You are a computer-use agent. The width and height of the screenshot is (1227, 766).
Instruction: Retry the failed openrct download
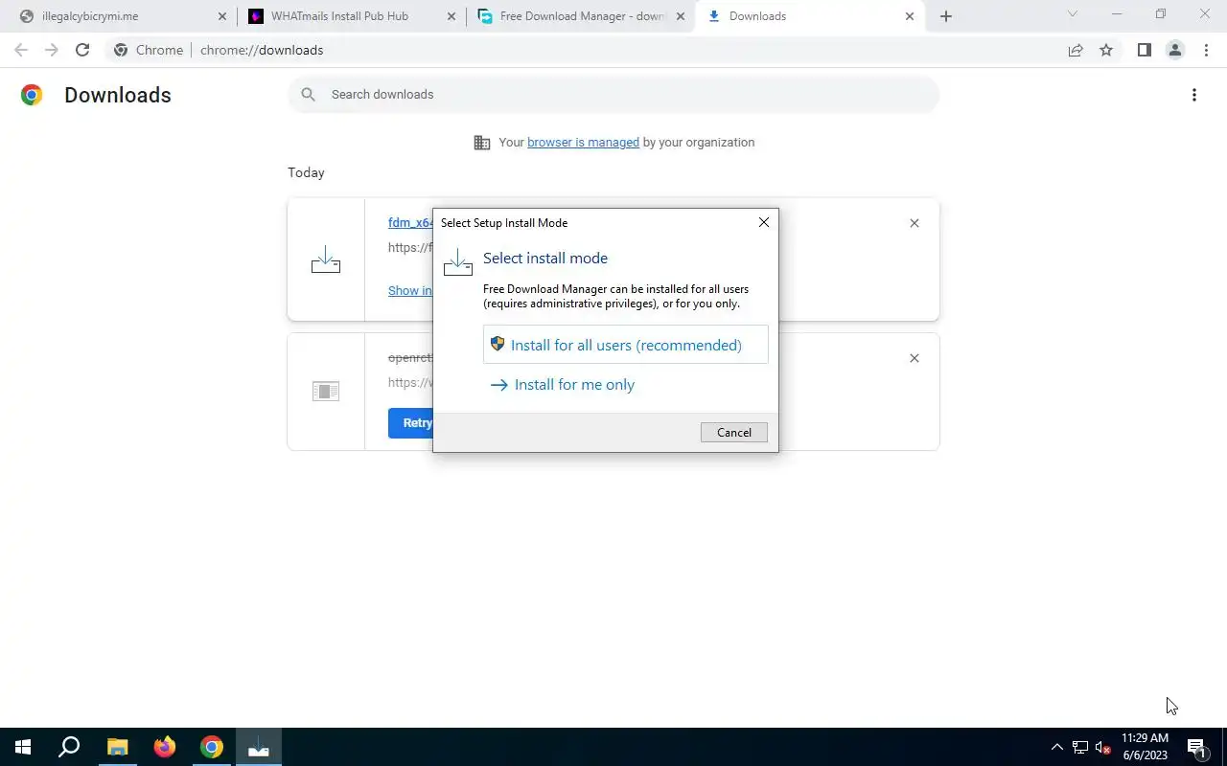click(x=410, y=422)
